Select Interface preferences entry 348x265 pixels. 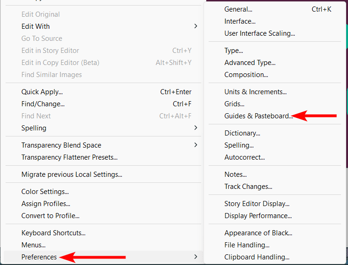[240, 21]
